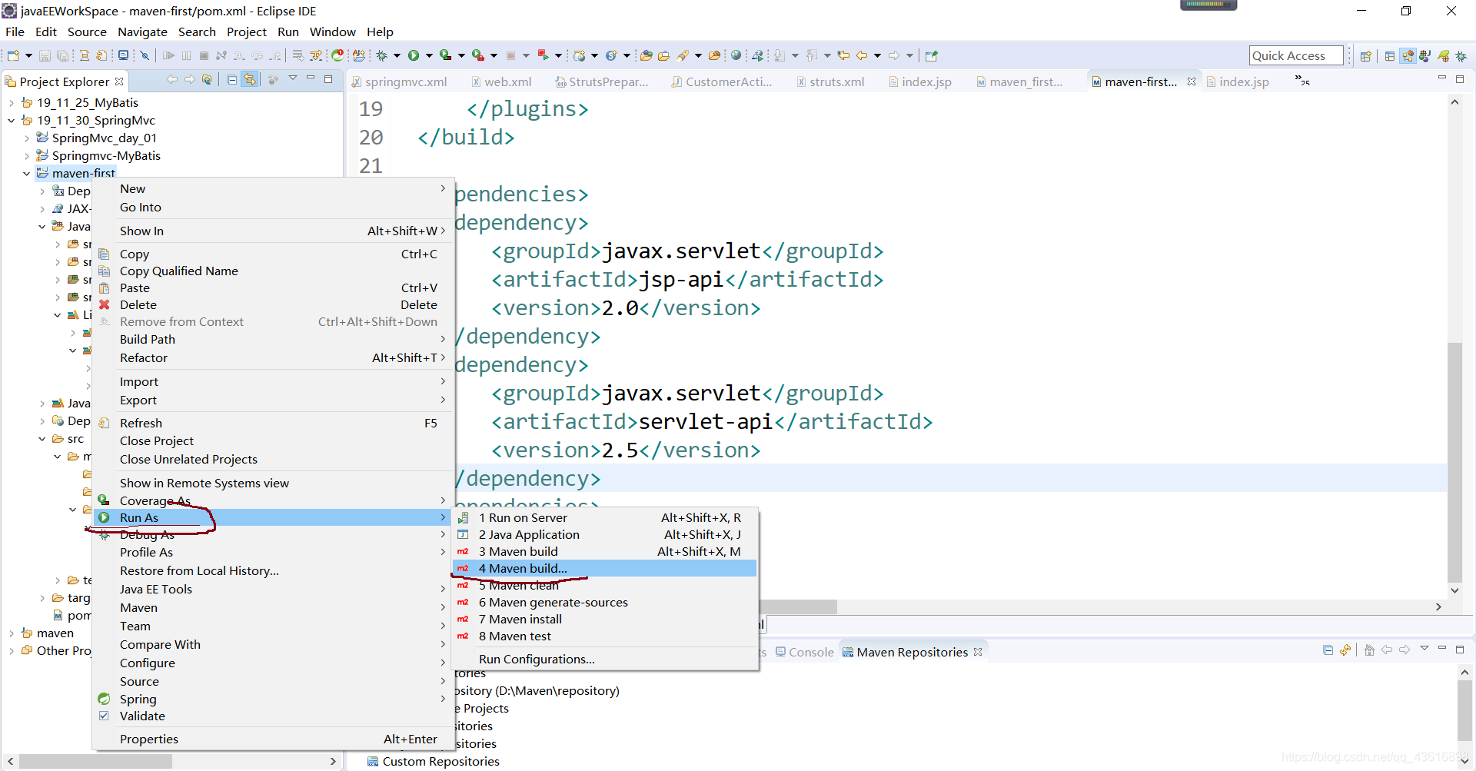The height and width of the screenshot is (771, 1476).
Task: Click the editor vertical scrollbar thumb
Action: 1454,461
